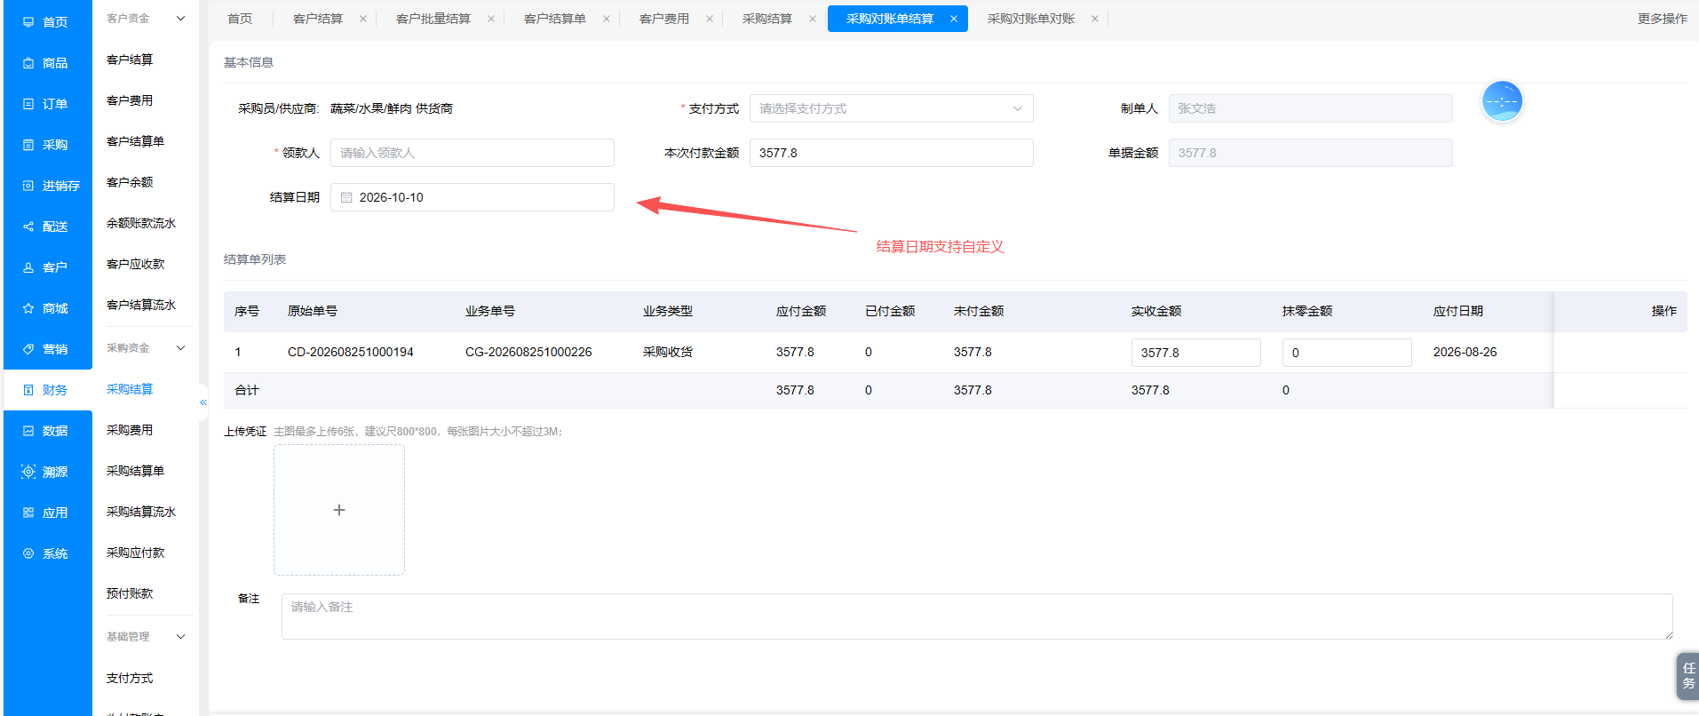The width and height of the screenshot is (1699, 716).
Task: Click the 系统 settings gear icon
Action: point(28,553)
